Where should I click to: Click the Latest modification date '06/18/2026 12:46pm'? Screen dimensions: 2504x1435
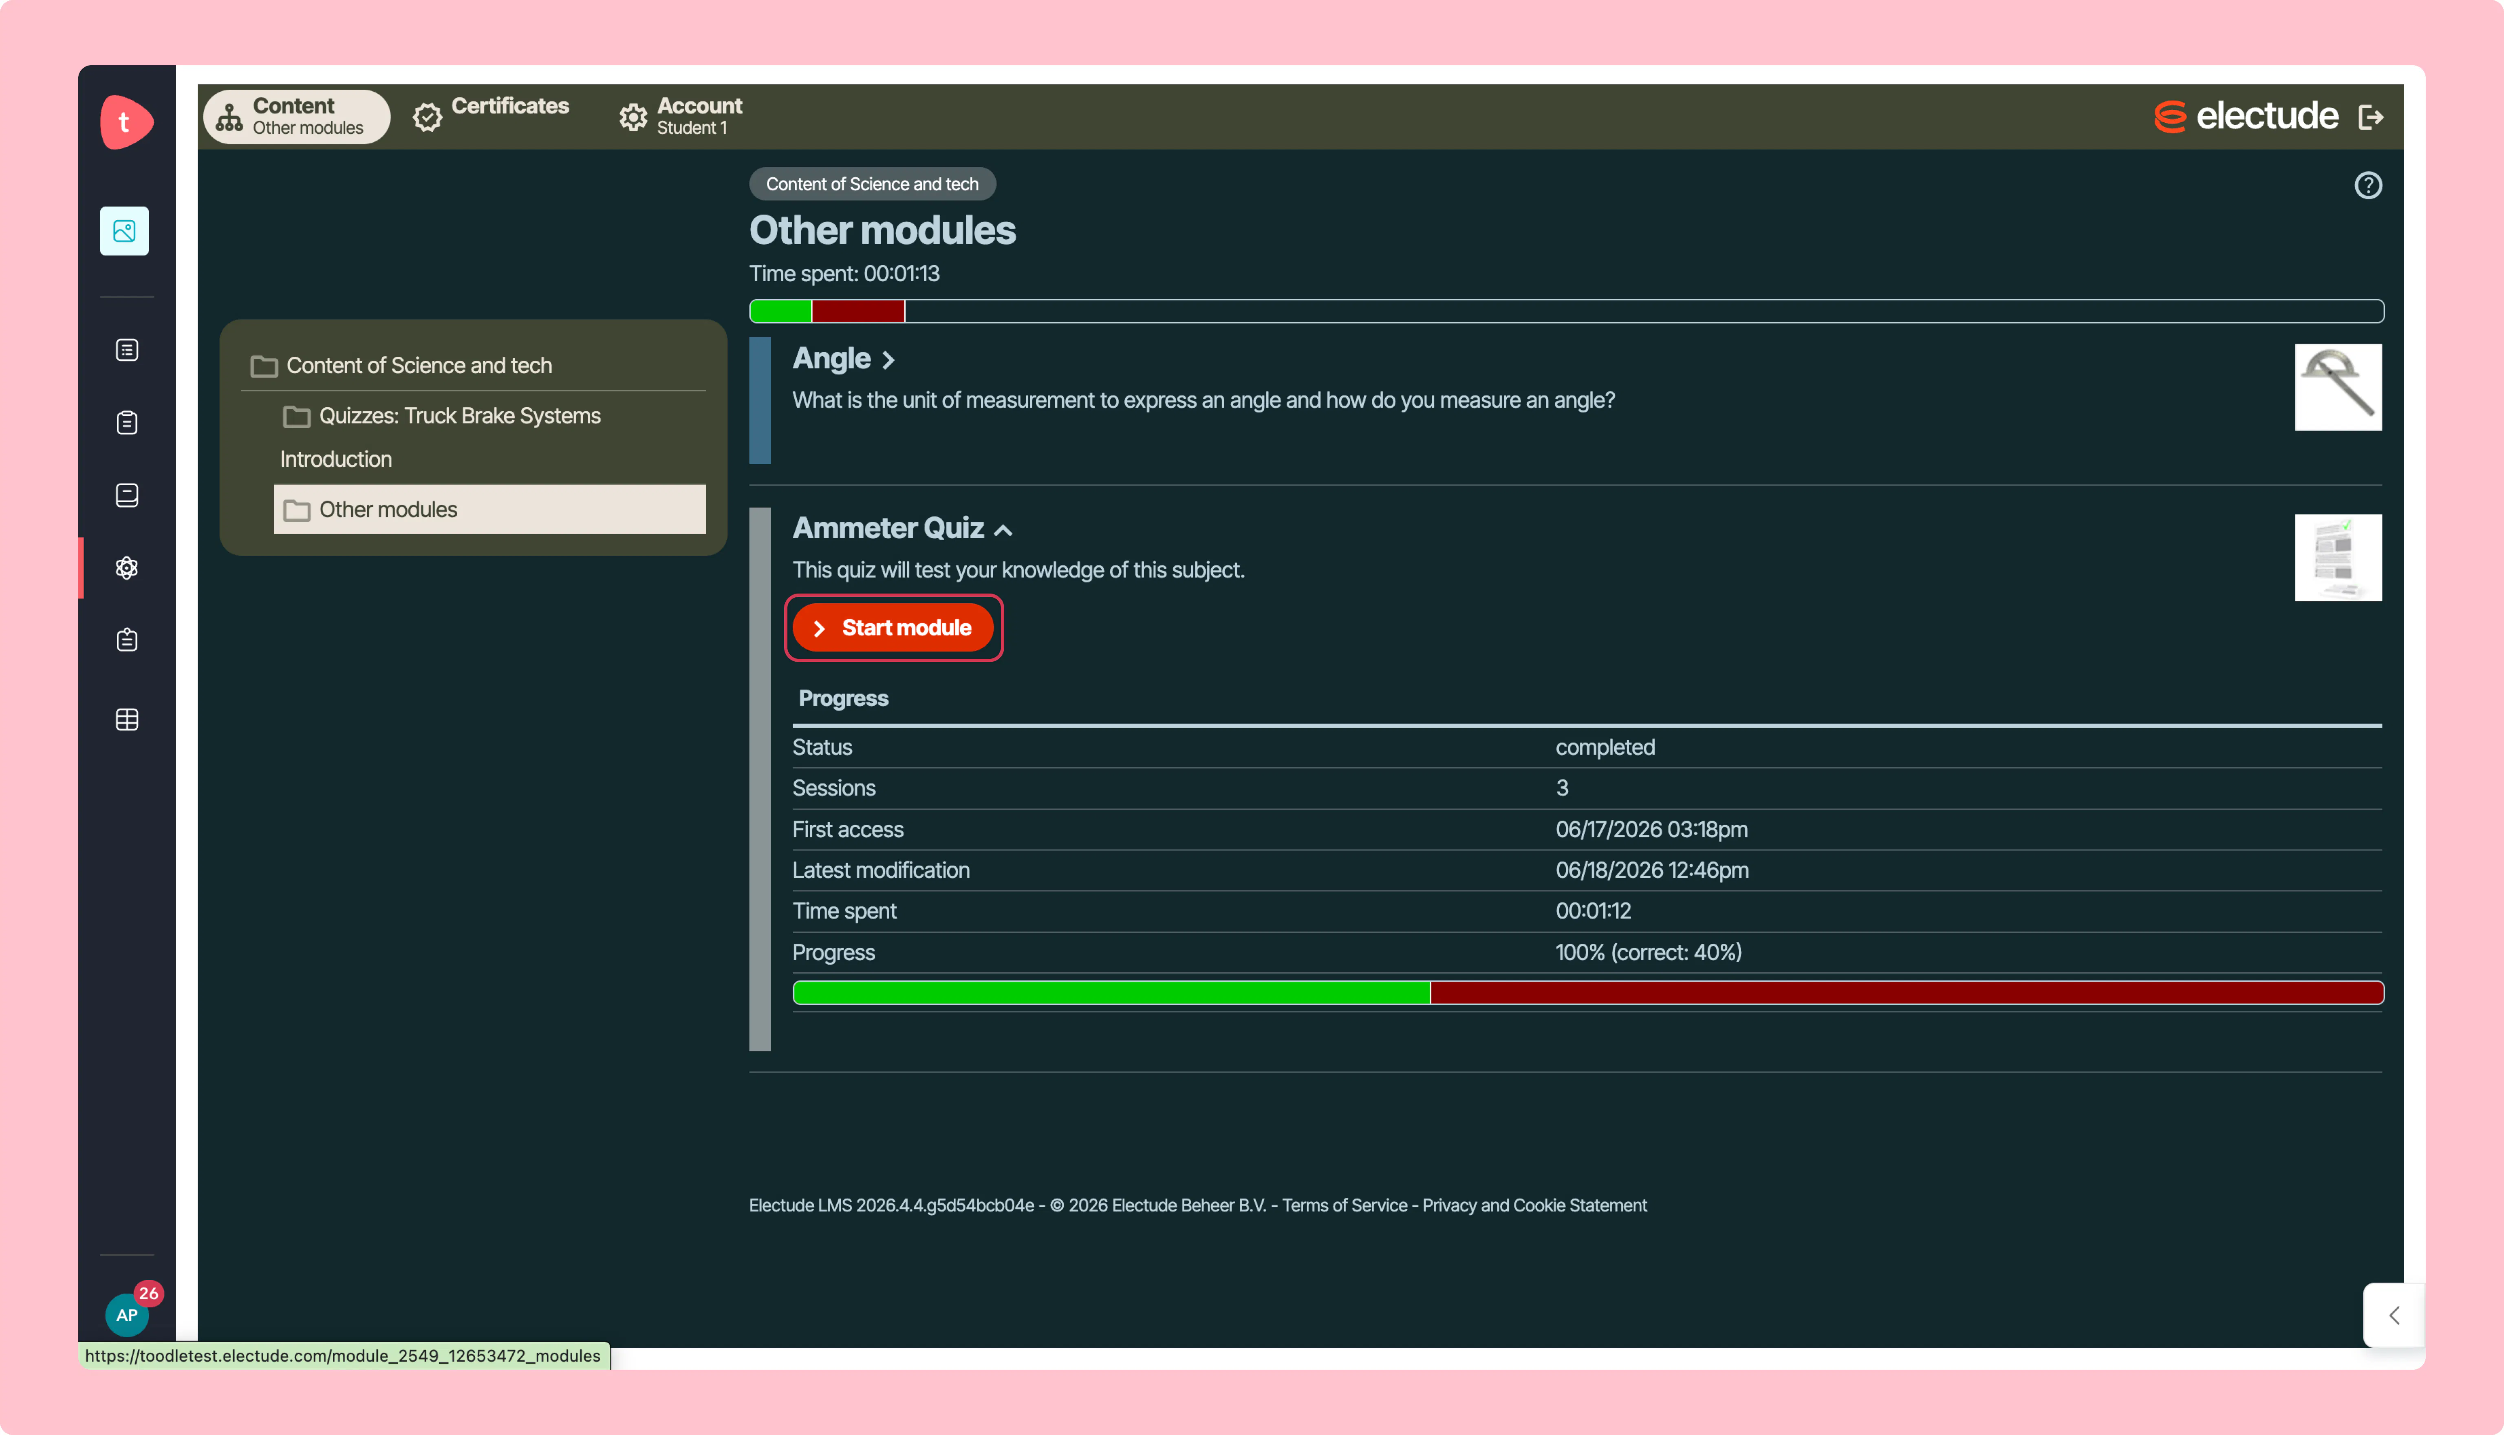click(1652, 870)
